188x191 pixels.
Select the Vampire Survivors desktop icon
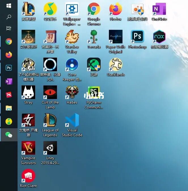pos(28,148)
